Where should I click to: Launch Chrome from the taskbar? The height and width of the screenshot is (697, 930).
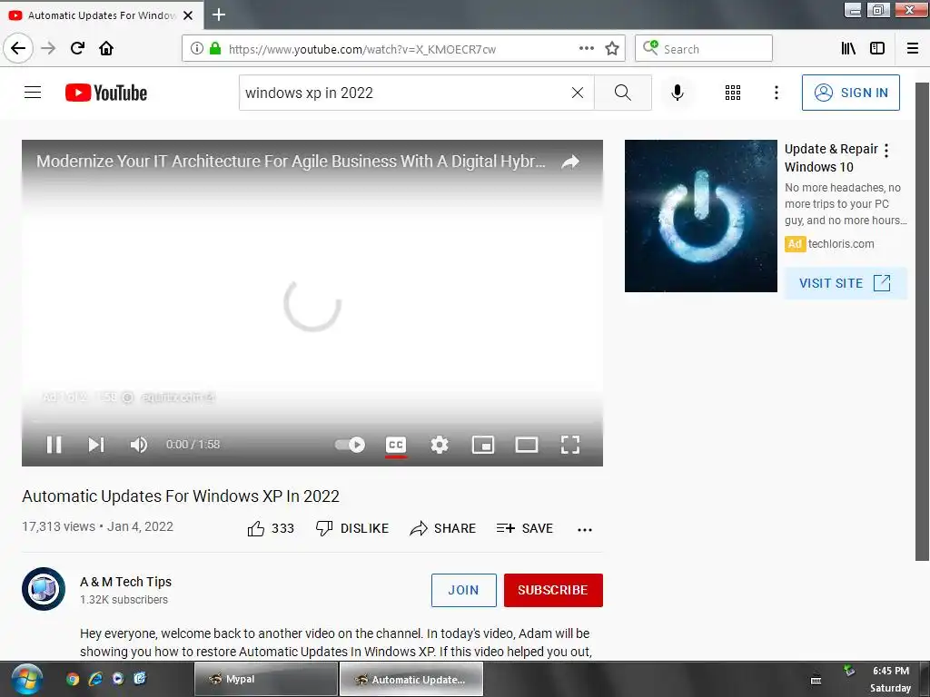coord(73,679)
